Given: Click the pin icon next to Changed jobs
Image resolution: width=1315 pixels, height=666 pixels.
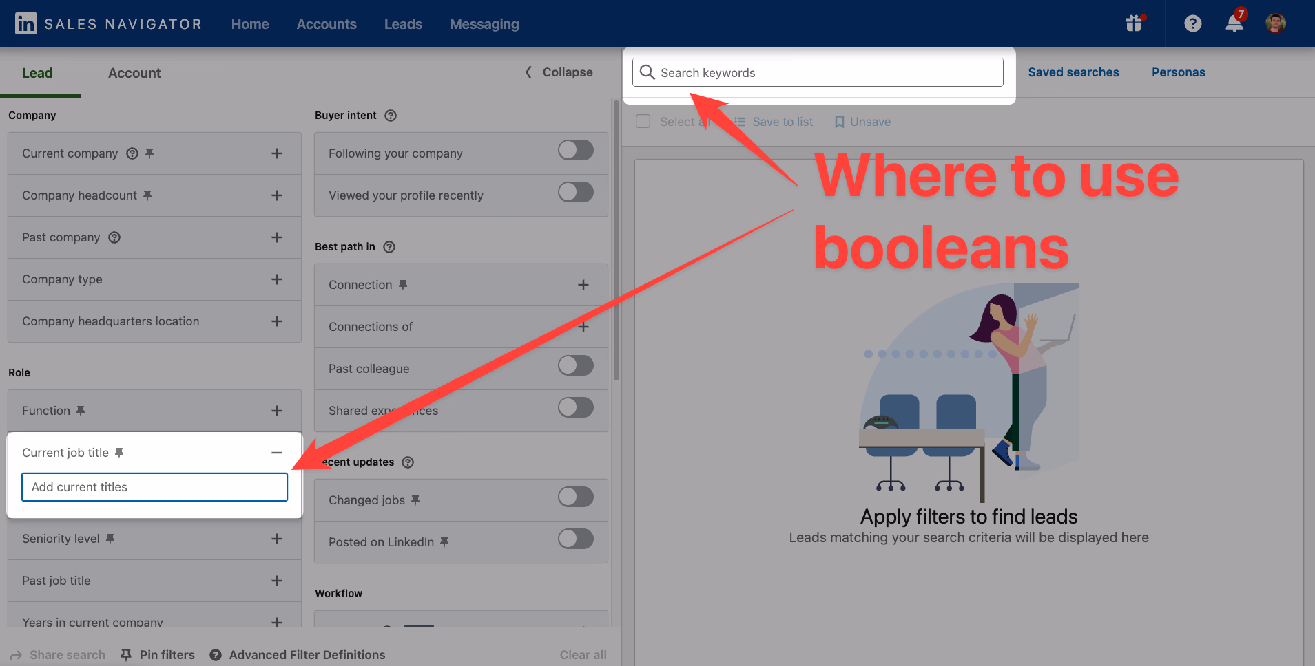Looking at the screenshot, I should tap(415, 500).
